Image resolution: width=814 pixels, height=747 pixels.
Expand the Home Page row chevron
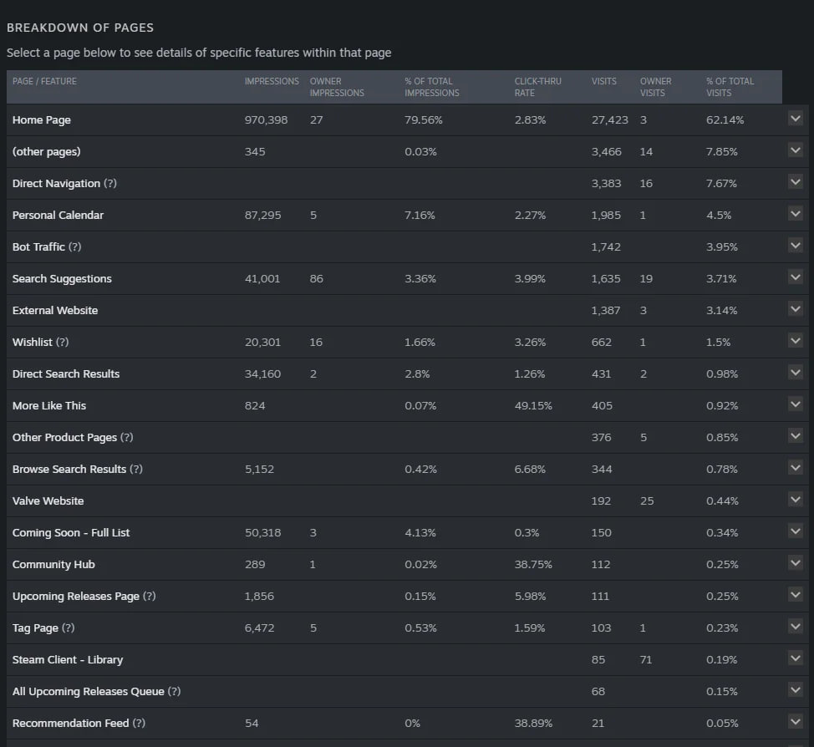(x=796, y=119)
